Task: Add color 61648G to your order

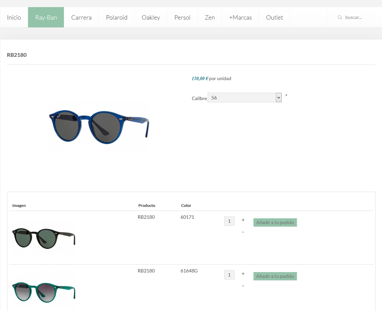Action: 275,276
